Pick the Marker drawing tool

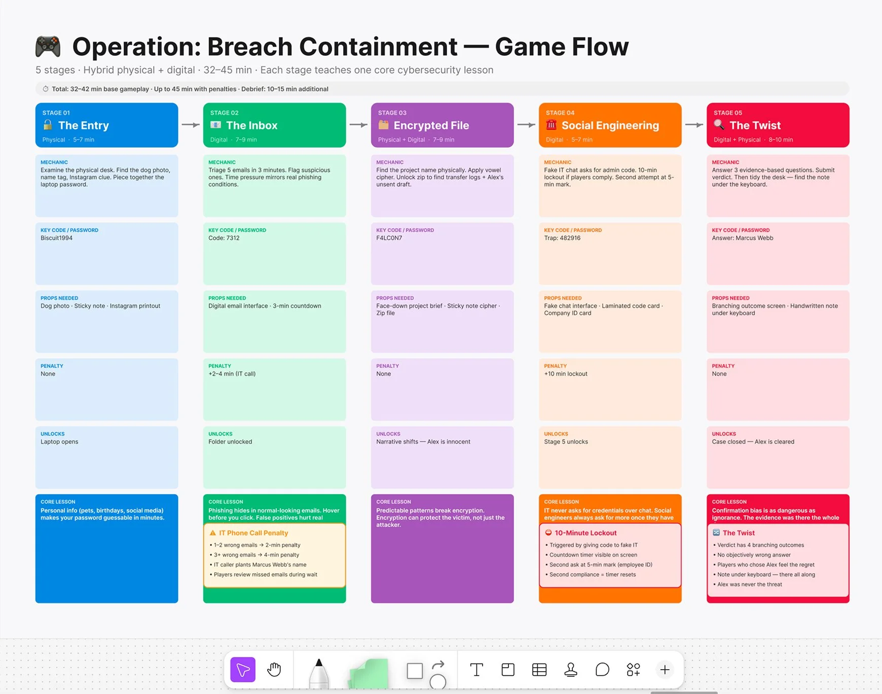[x=319, y=674]
